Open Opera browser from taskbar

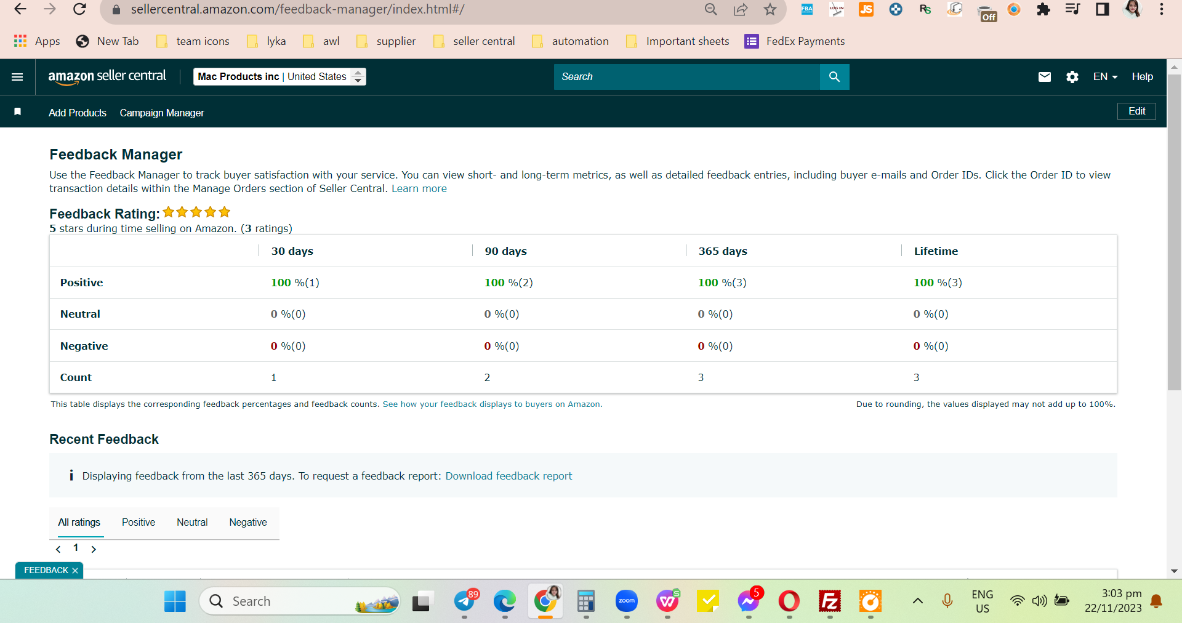click(x=789, y=601)
